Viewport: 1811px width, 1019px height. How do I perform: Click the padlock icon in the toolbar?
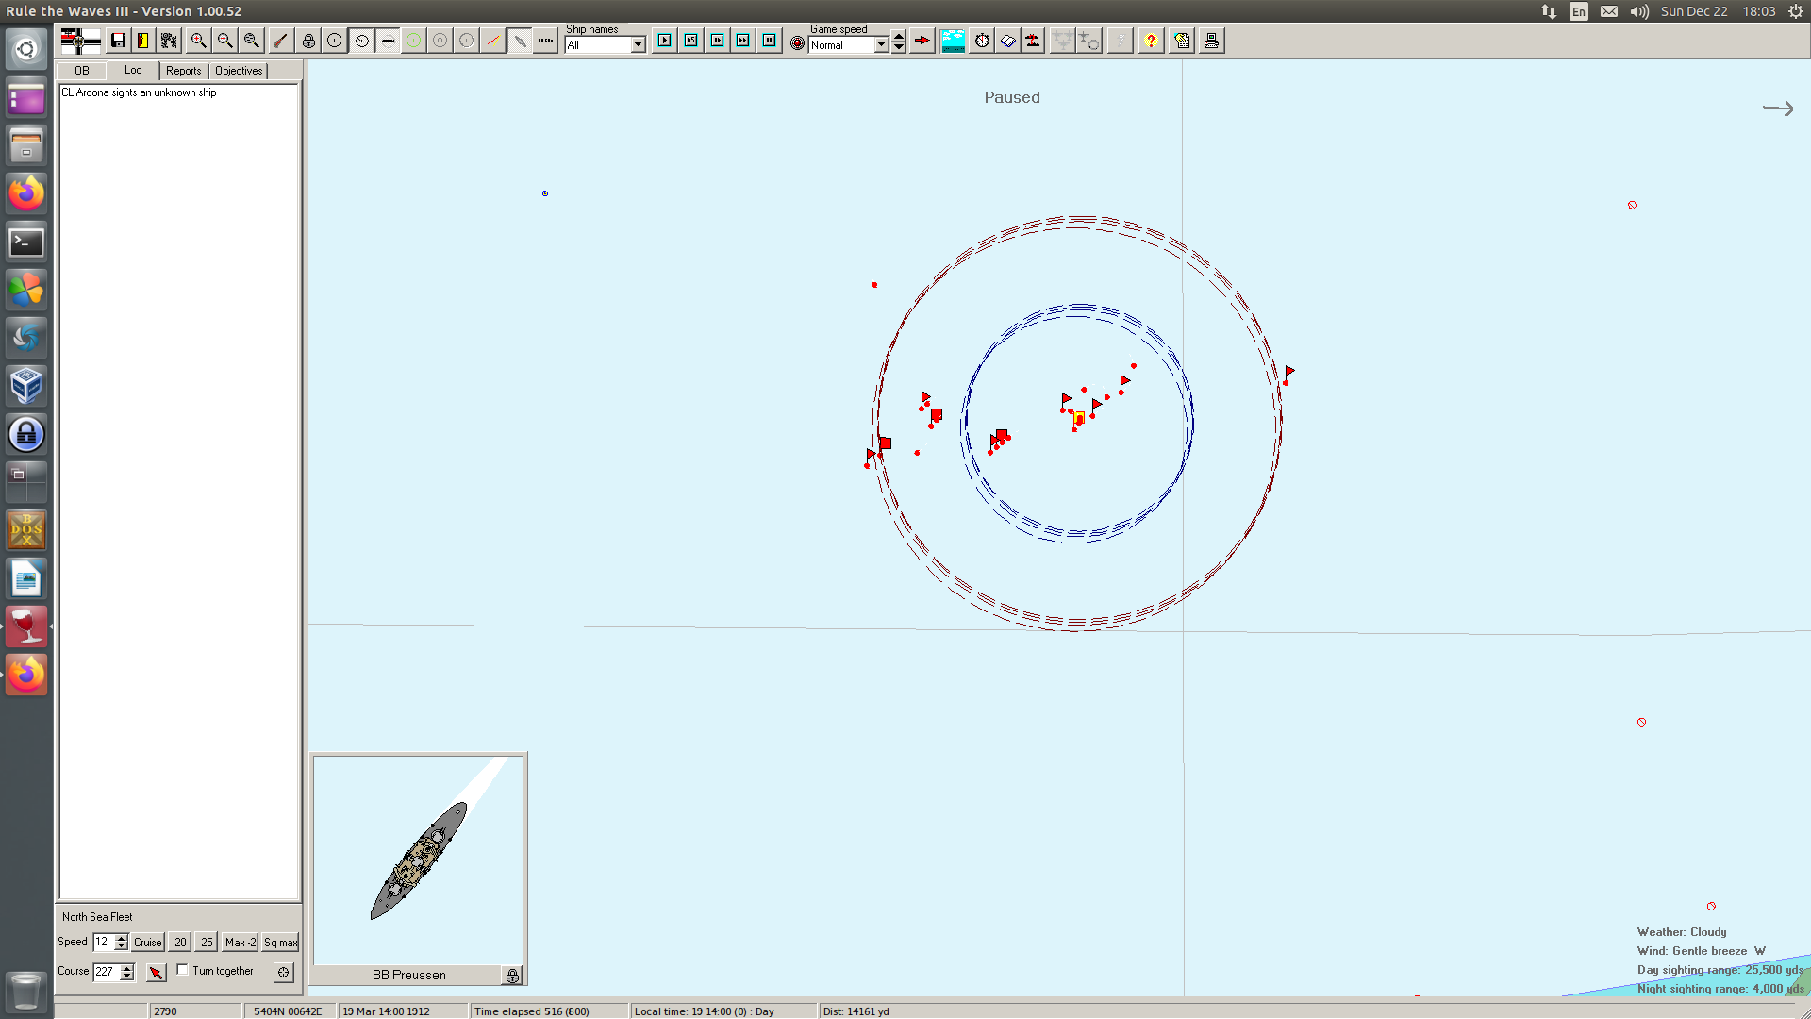308,41
